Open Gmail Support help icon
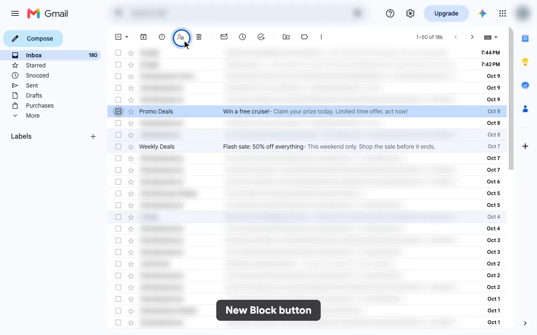The width and height of the screenshot is (537, 335). [x=390, y=13]
